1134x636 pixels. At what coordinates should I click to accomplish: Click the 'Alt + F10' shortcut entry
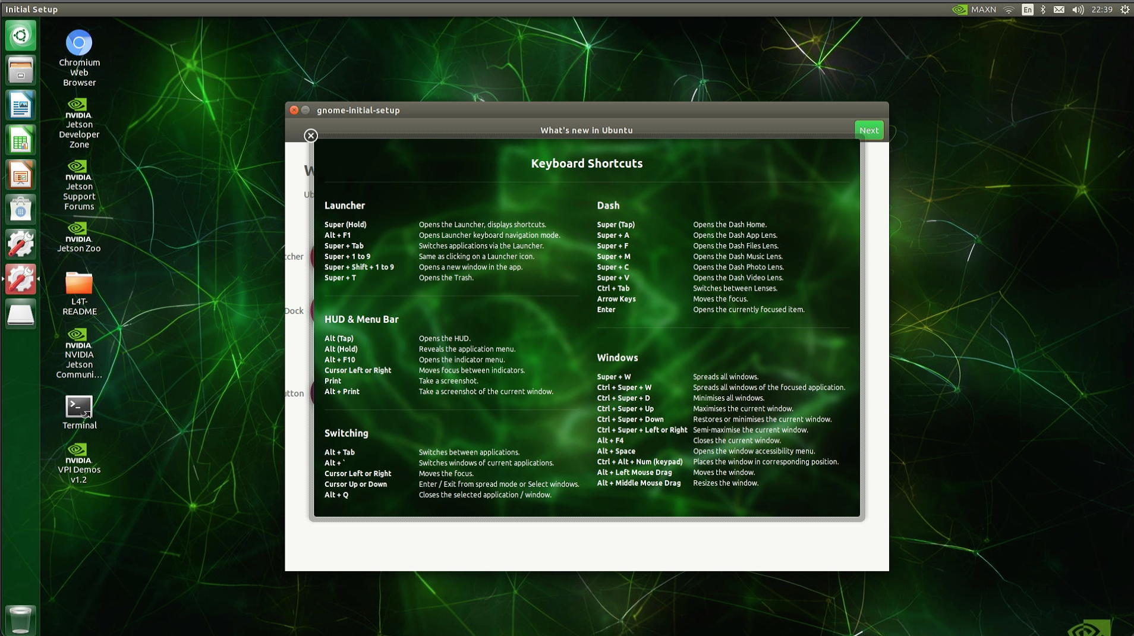[339, 360]
